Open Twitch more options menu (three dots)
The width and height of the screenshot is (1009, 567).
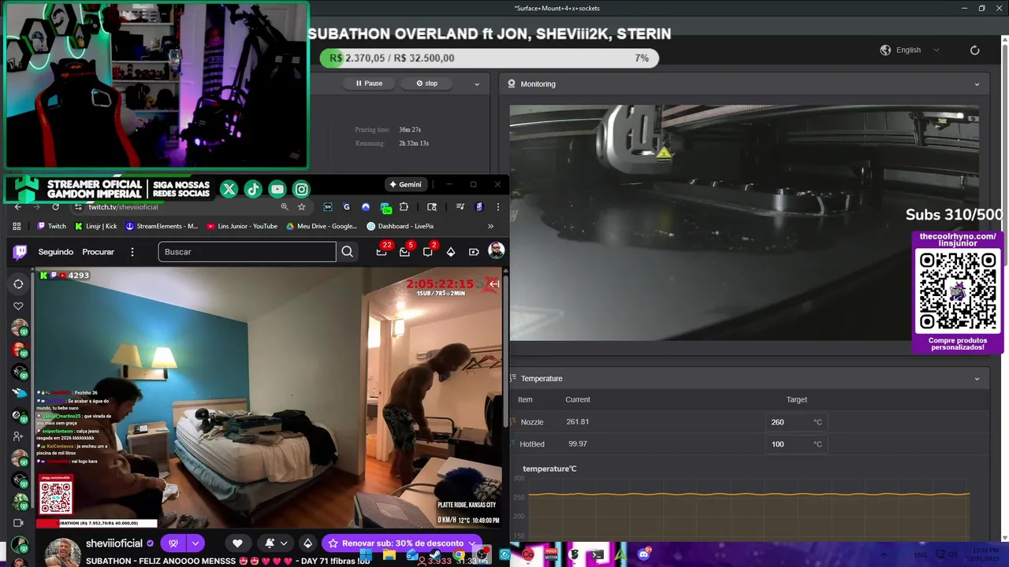(132, 252)
